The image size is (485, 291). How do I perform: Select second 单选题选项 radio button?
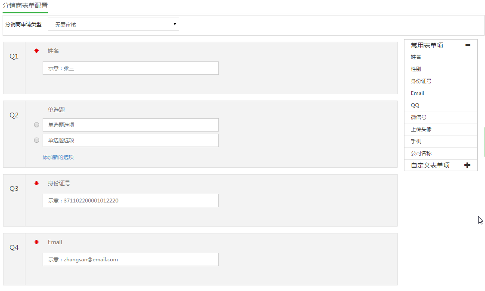[x=37, y=140]
